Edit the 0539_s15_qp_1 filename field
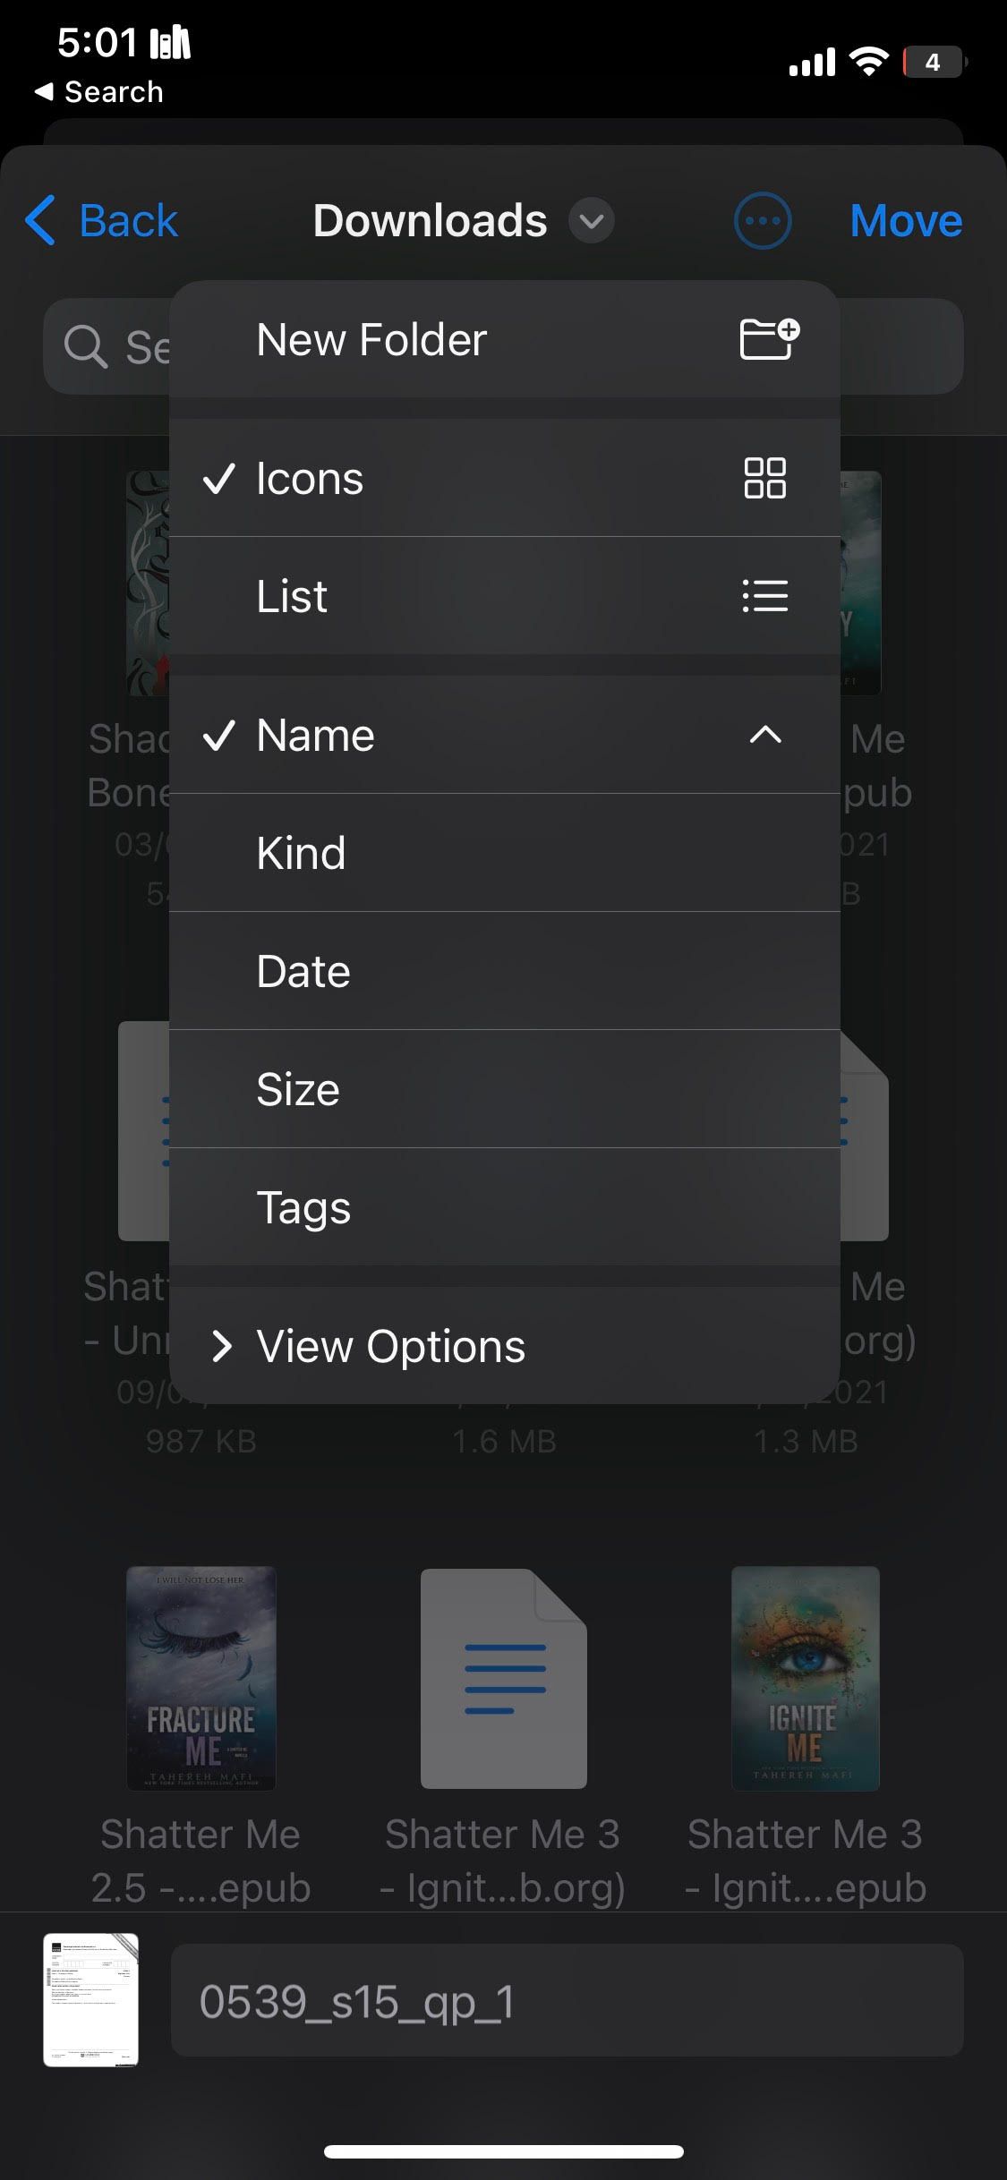This screenshot has width=1007, height=2180. click(566, 2000)
